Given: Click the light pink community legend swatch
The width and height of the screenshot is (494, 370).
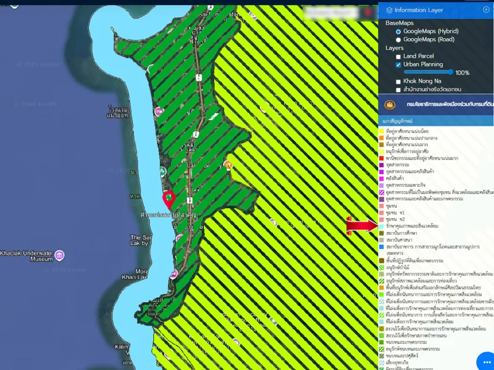Looking at the screenshot, I should (382, 206).
